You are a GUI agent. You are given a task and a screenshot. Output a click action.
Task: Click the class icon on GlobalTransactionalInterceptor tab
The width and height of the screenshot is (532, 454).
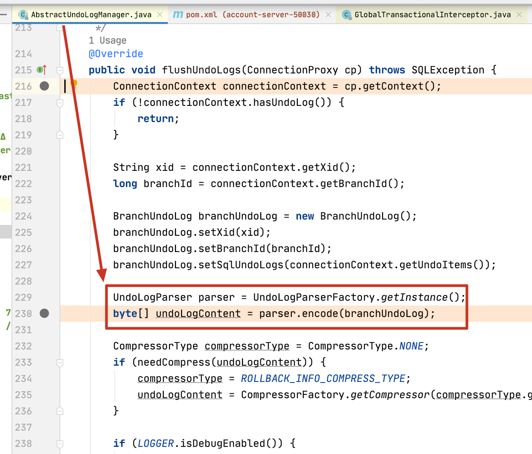(346, 15)
